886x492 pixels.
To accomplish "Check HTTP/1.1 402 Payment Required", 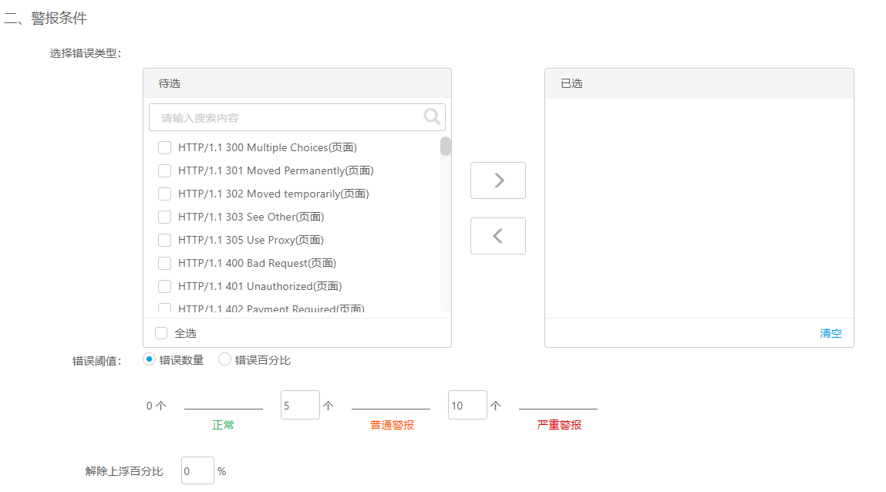I will 164,309.
